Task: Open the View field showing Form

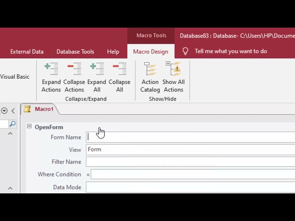Action: click(190, 150)
